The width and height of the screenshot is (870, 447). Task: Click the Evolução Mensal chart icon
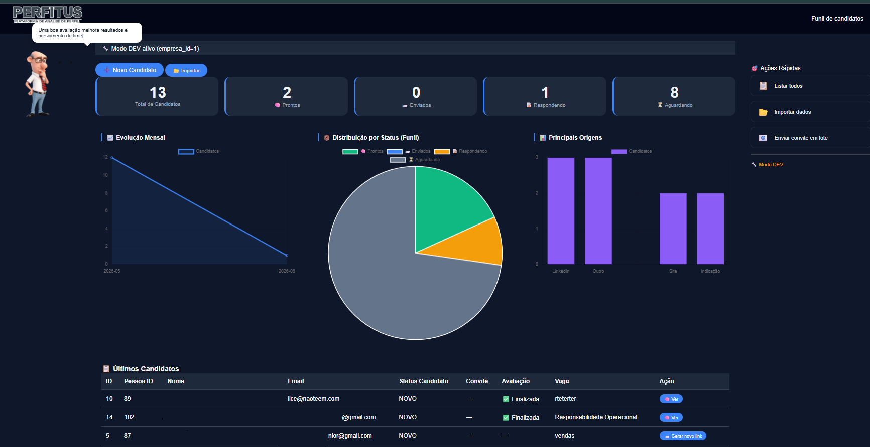click(x=110, y=138)
